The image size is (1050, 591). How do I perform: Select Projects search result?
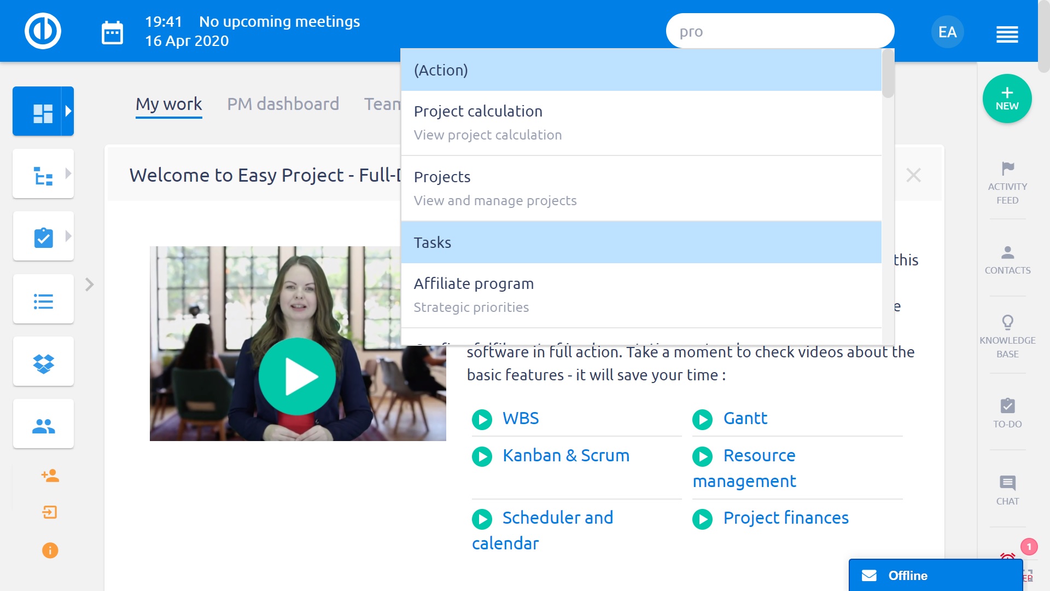641,189
